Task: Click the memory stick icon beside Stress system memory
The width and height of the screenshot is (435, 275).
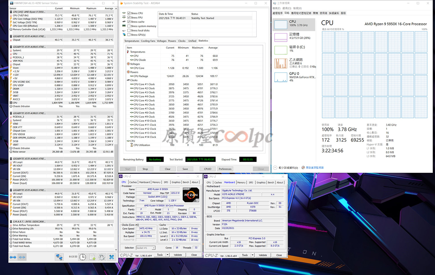Action: (124, 26)
